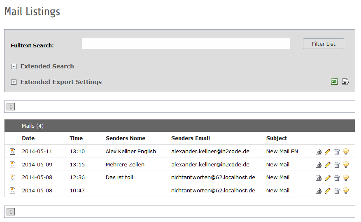Viewport: 361px width, 222px height.
Task: Expand the Extended Export Settings arrow
Action: pyautogui.click(x=14, y=82)
